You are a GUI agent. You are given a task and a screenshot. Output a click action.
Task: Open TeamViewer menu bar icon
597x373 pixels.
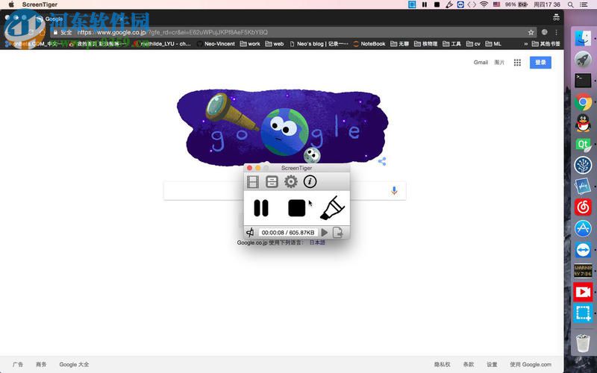(x=460, y=4)
